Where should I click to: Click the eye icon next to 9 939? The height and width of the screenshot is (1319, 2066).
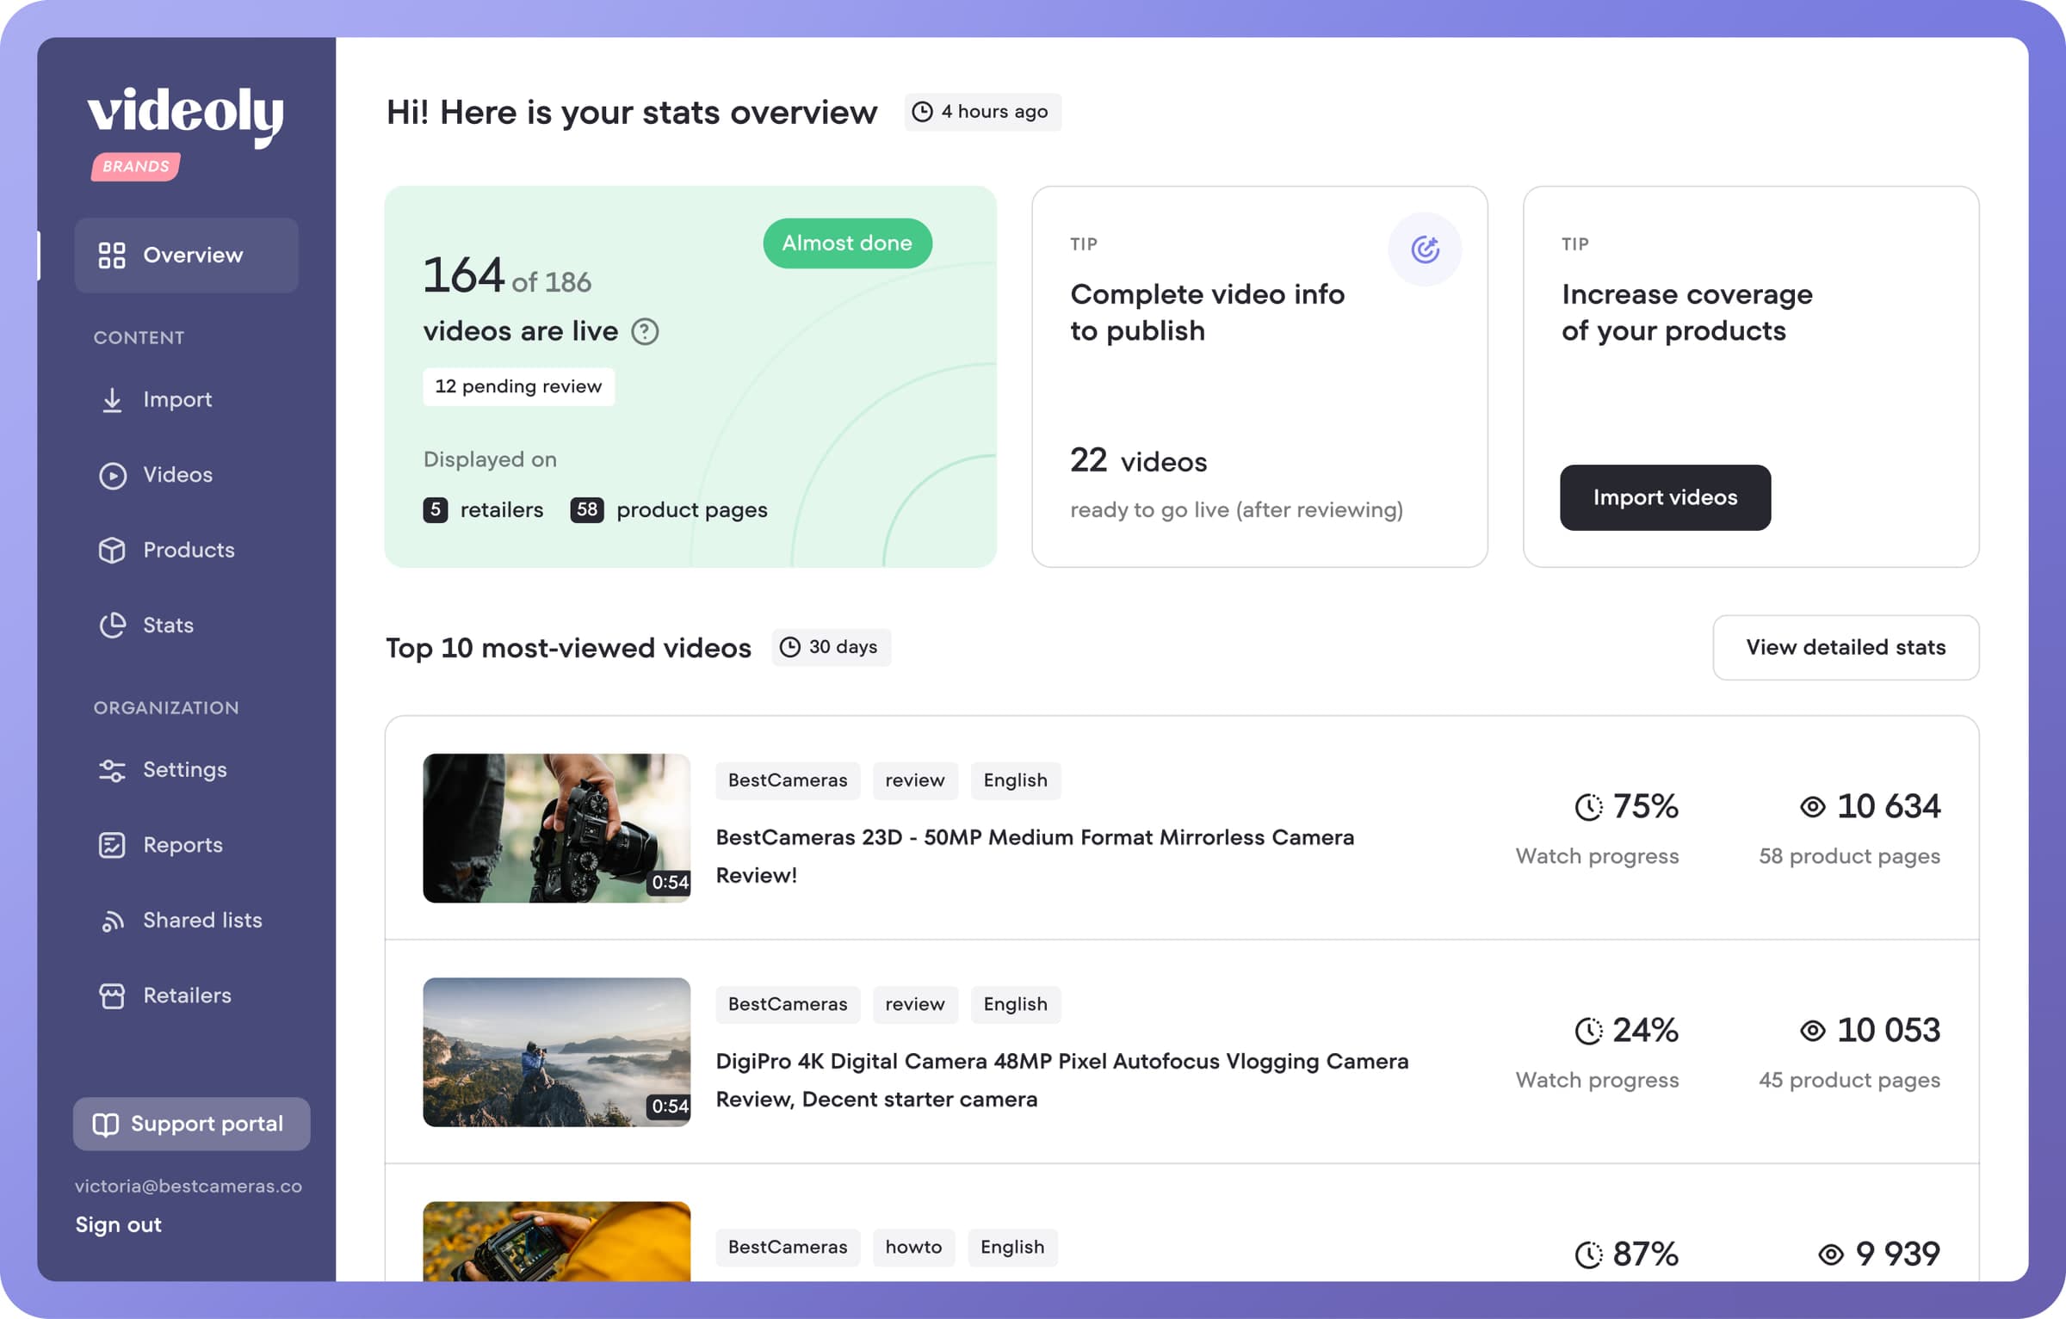tap(1831, 1254)
